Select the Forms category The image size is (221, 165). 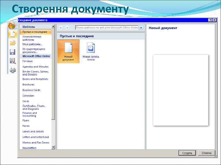pos(26,126)
